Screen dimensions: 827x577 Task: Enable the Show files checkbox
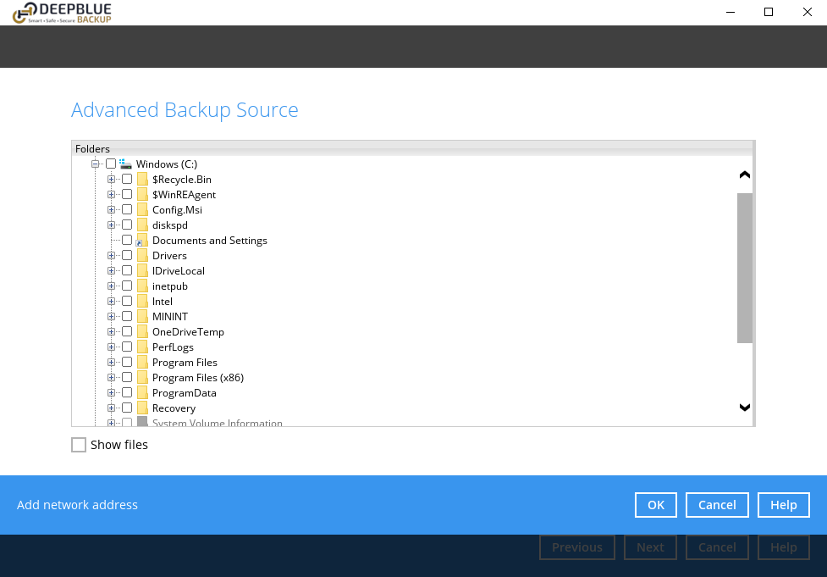pos(79,445)
